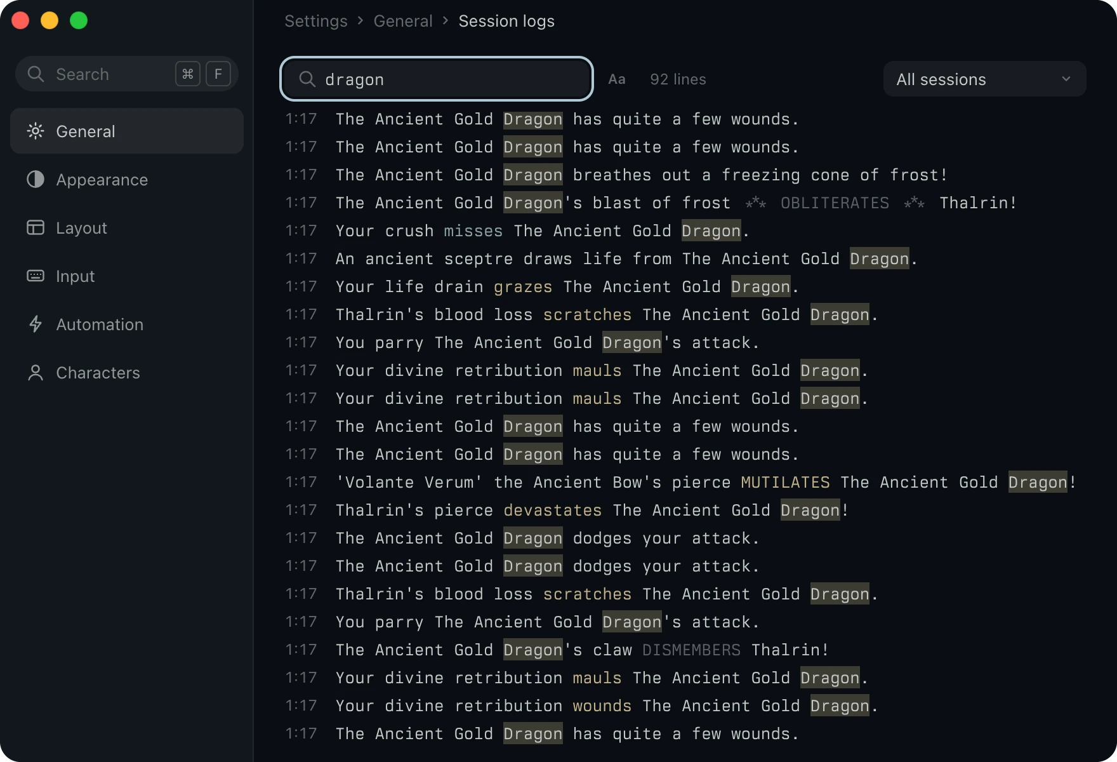Open the All sessions dropdown
The height and width of the screenshot is (762, 1117).
[984, 79]
